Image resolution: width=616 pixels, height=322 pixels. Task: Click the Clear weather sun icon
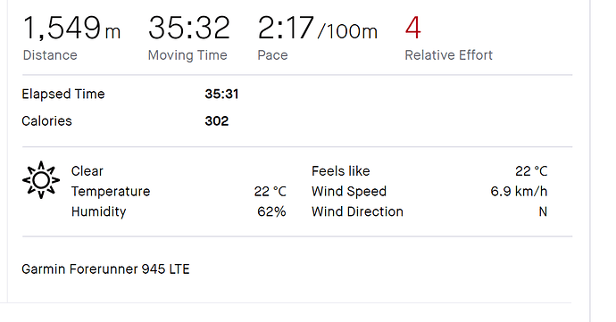41,180
